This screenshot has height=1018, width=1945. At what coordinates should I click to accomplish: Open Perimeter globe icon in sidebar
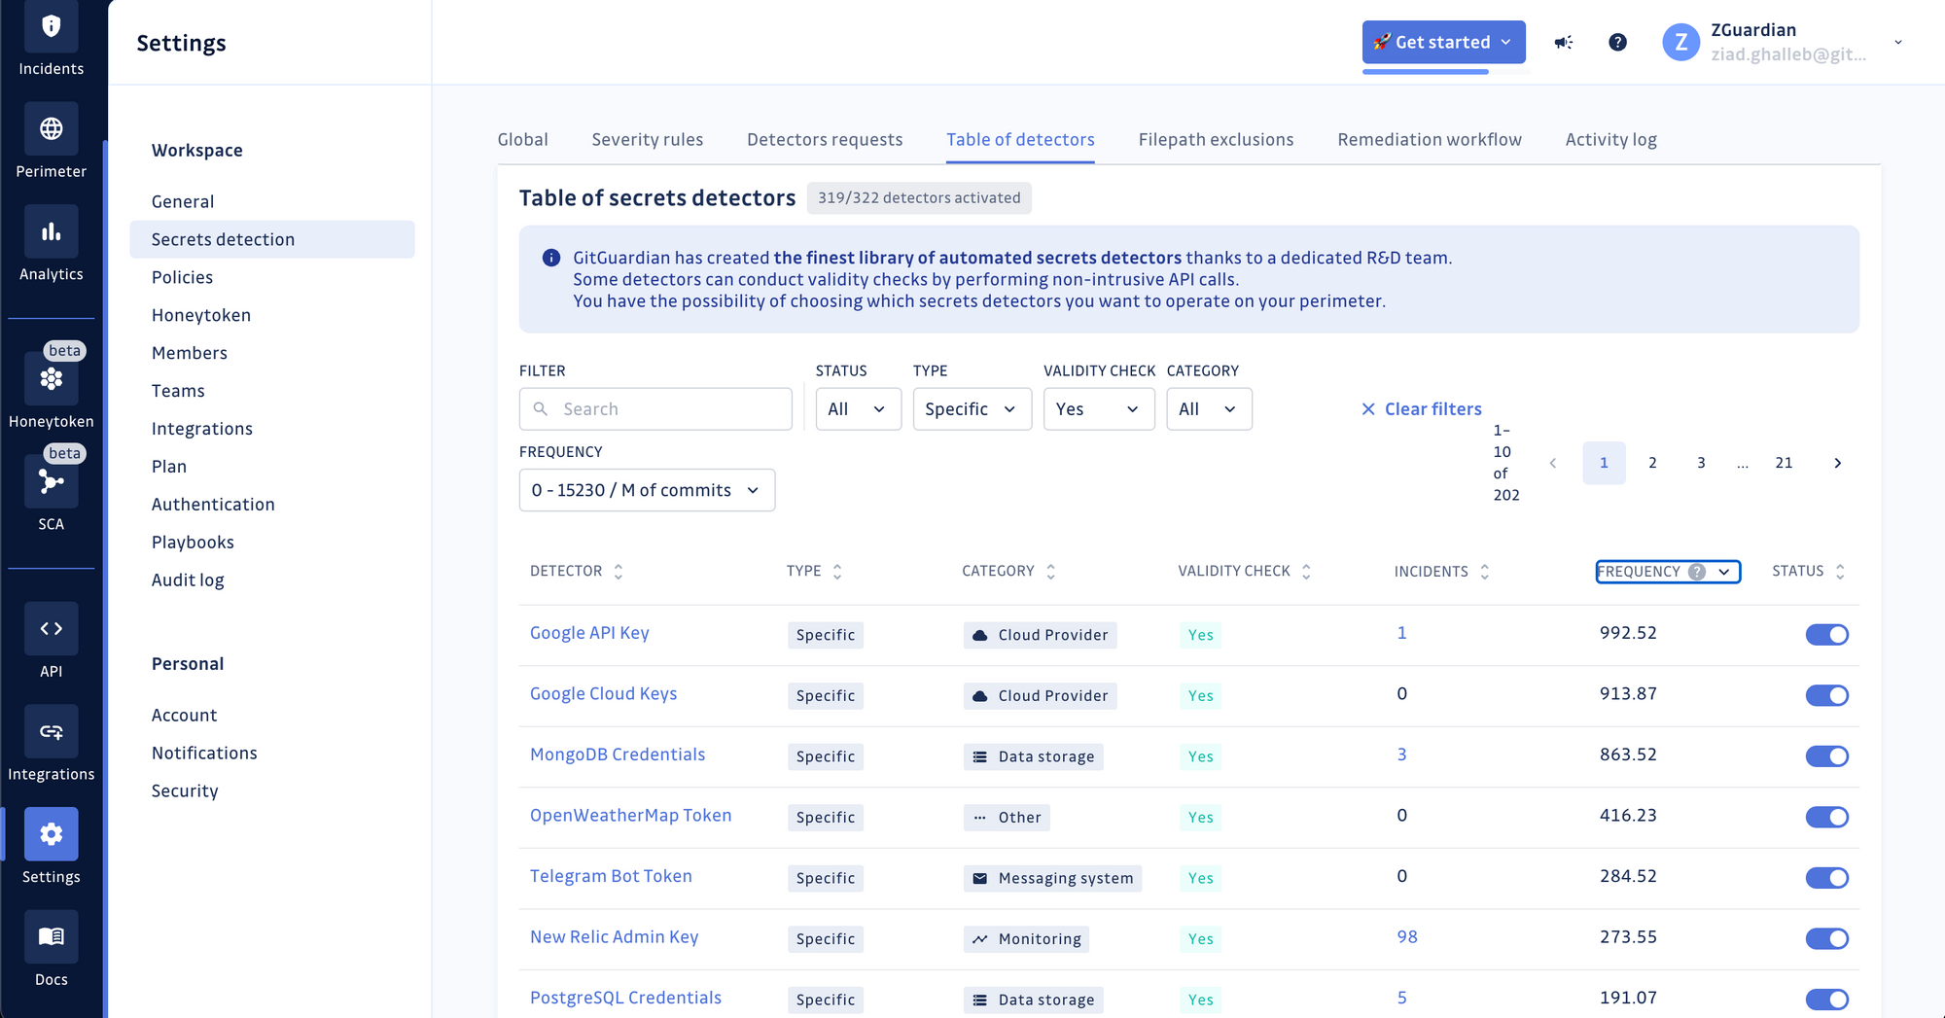pos(51,129)
